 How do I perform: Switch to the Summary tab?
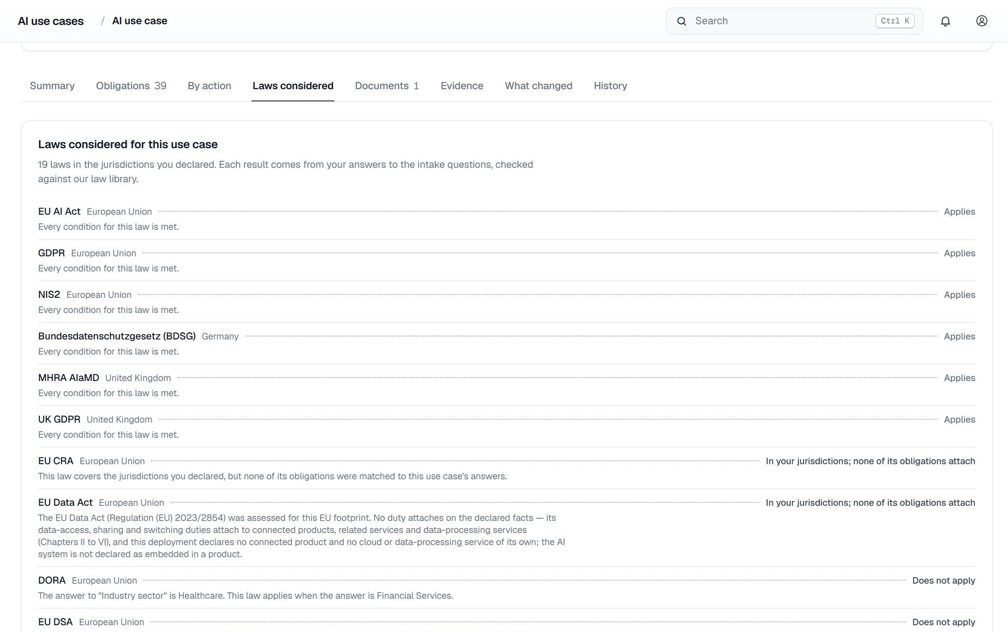coord(52,86)
